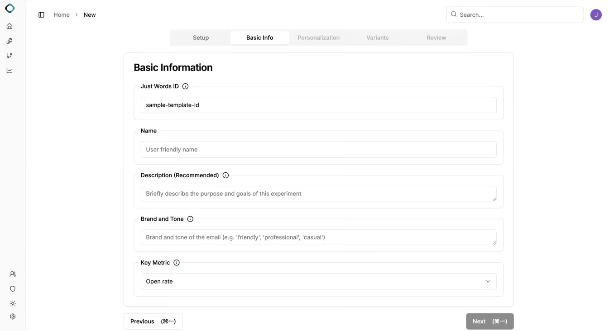Open the gear settings icon
Image resolution: width=609 pixels, height=331 pixels.
click(13, 317)
